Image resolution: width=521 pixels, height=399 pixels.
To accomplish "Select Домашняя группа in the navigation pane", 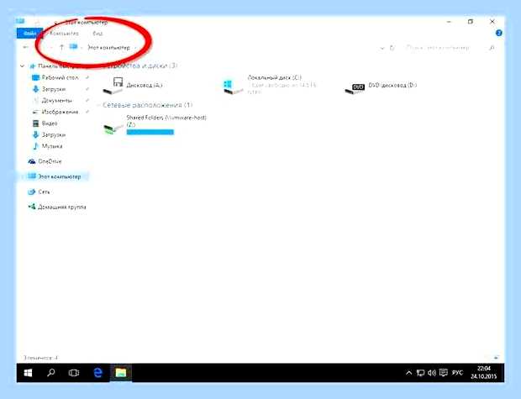I will (x=62, y=207).
